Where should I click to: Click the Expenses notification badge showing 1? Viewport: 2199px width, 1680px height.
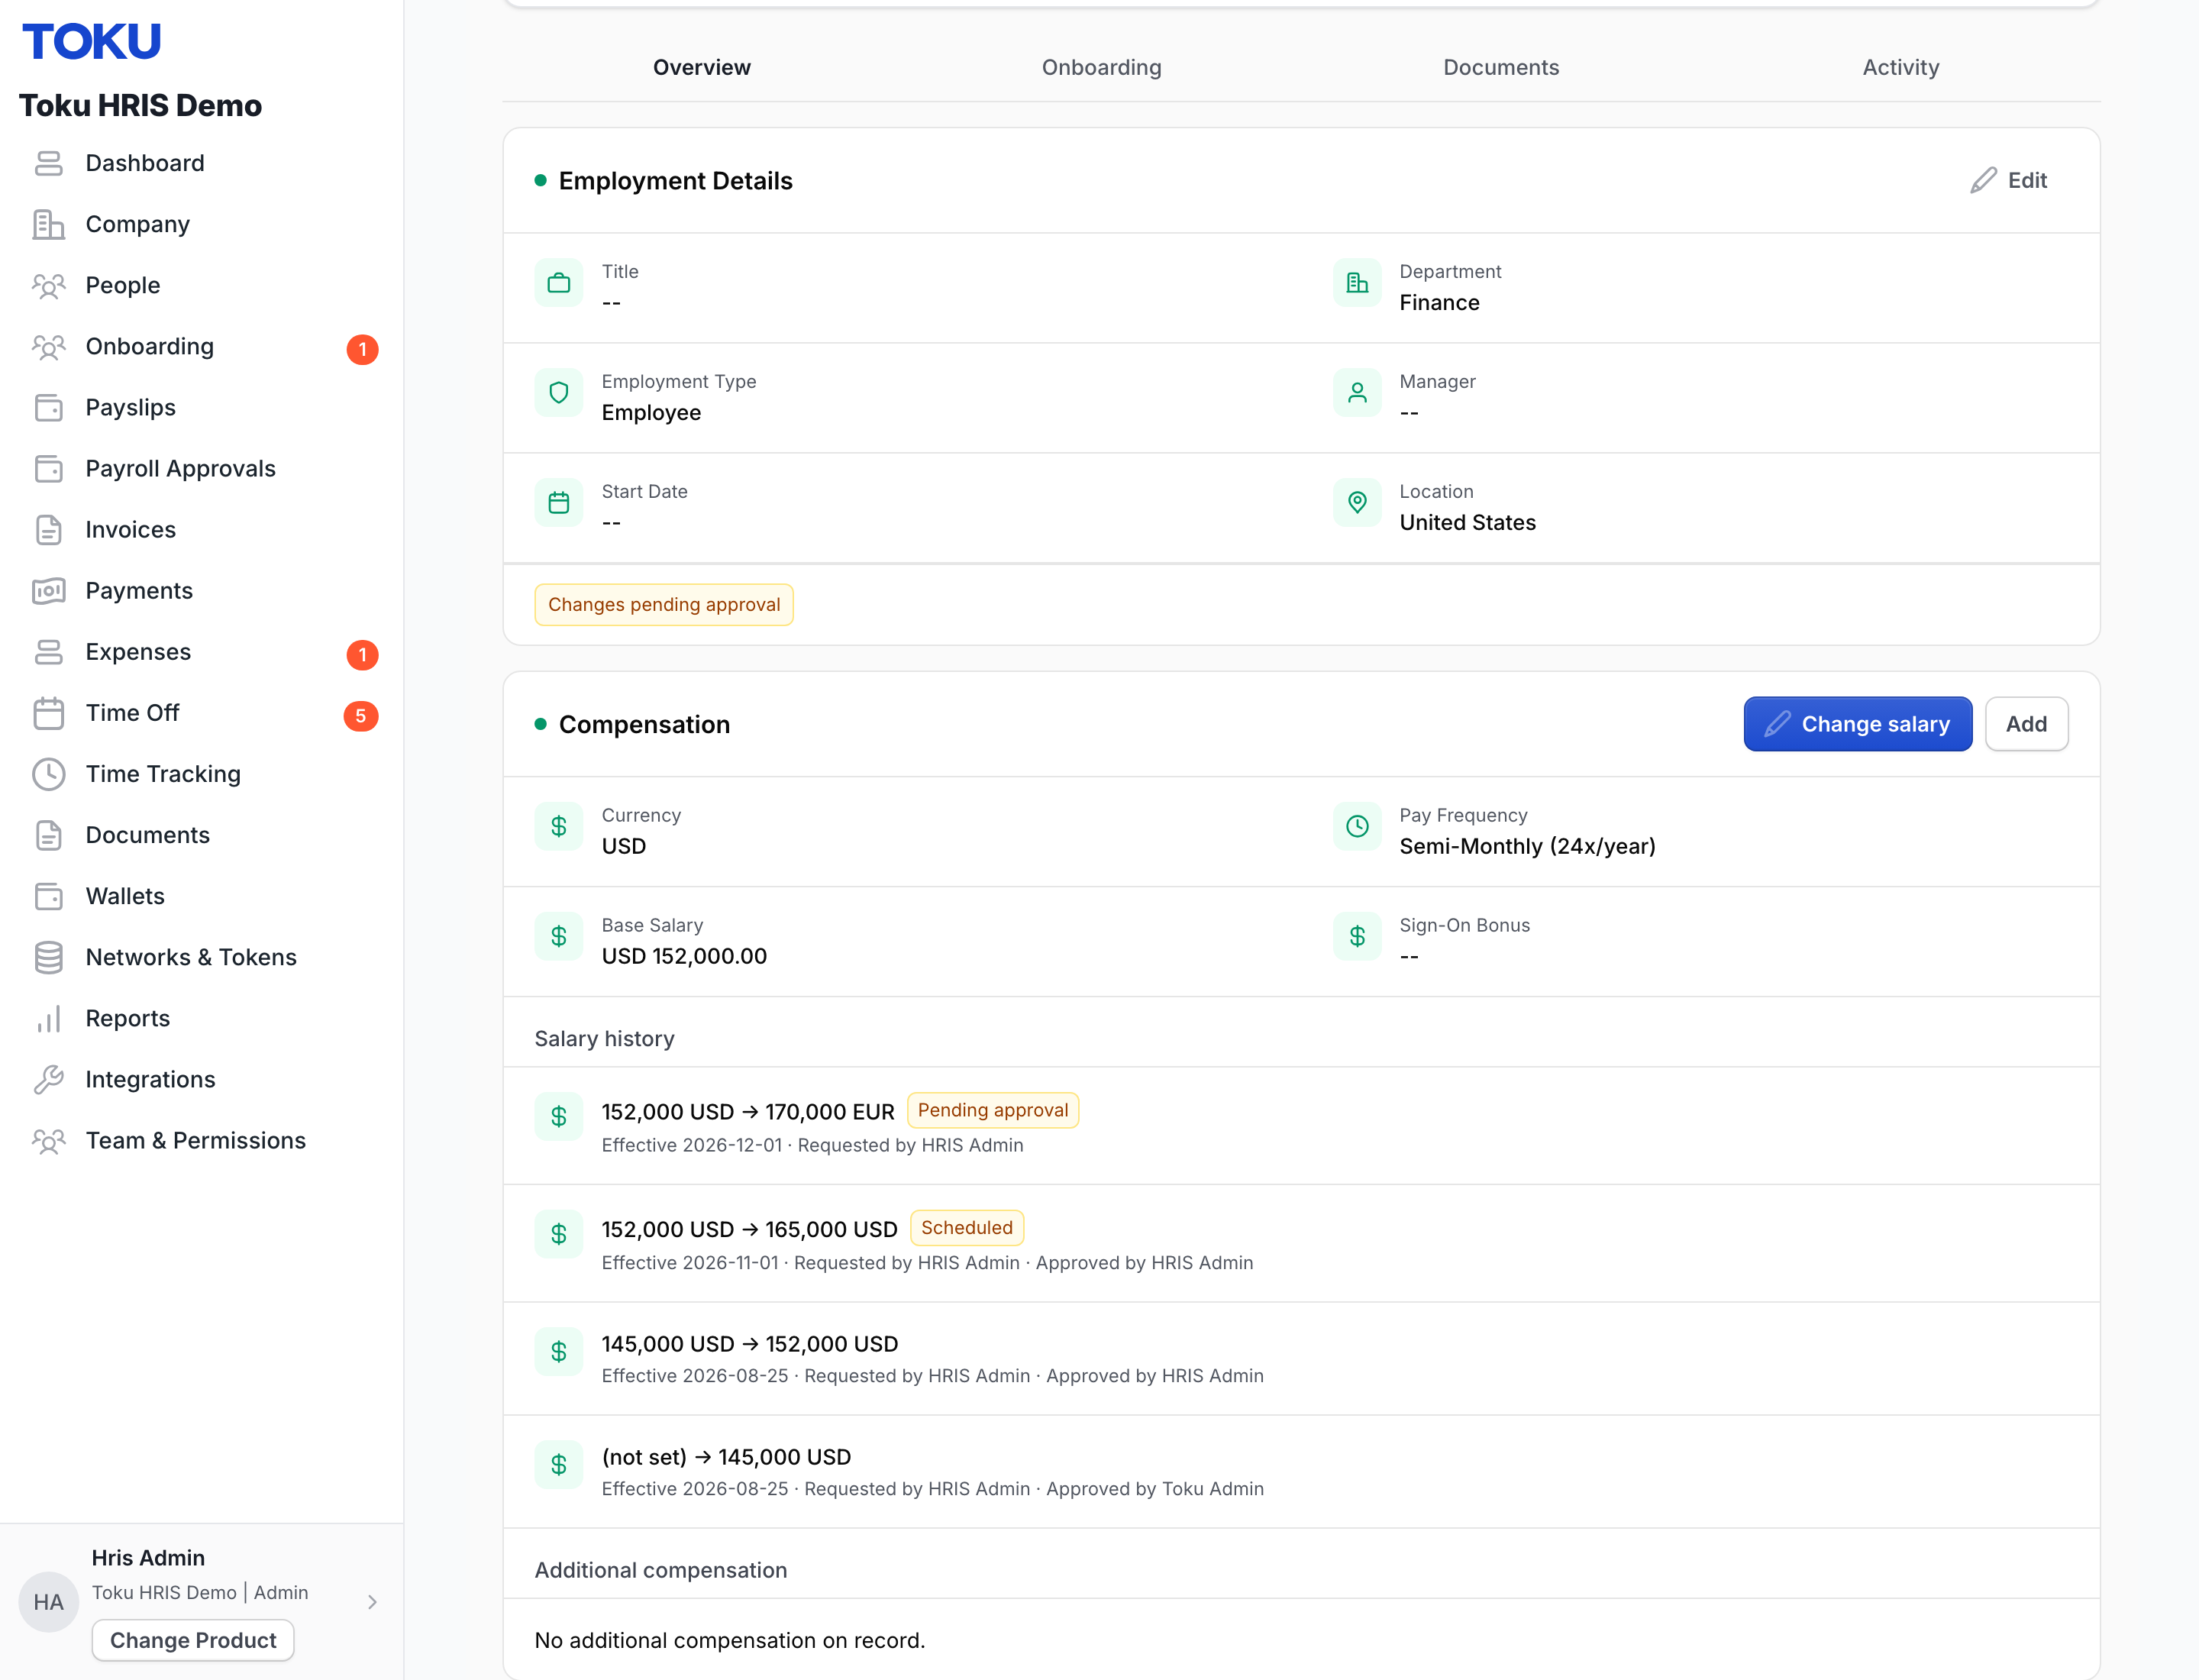coord(362,655)
